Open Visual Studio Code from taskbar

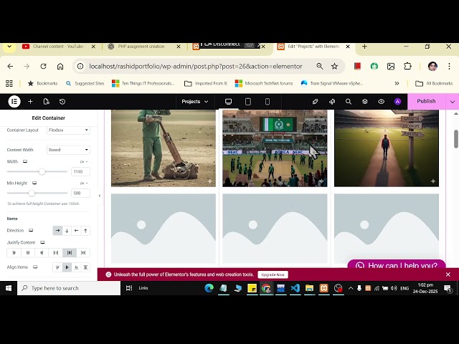click(x=295, y=288)
